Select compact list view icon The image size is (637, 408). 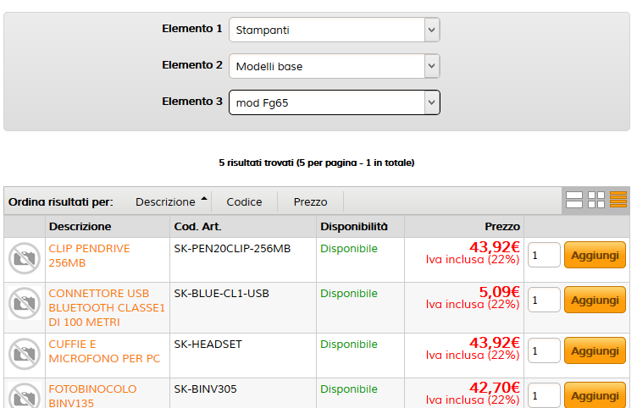pyautogui.click(x=618, y=200)
